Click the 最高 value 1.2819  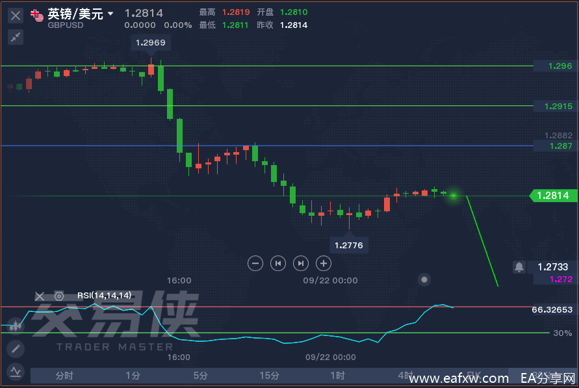point(236,12)
